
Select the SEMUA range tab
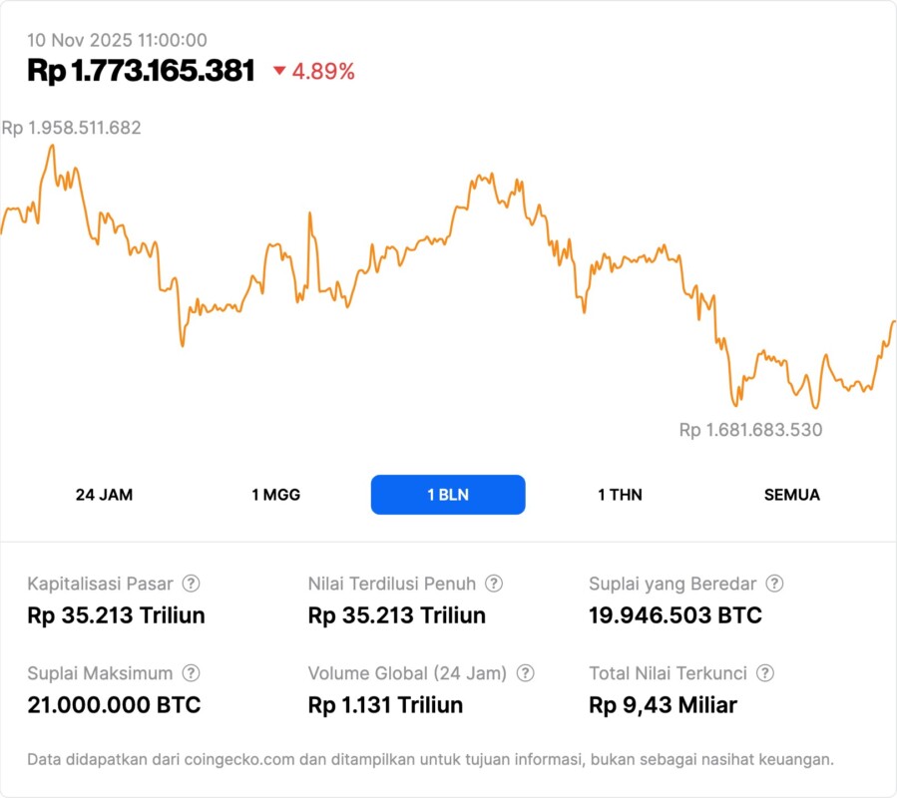point(791,494)
